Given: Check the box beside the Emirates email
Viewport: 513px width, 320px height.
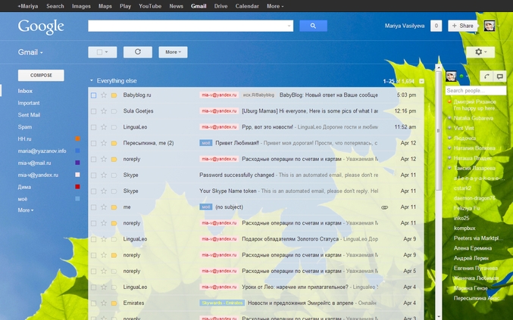Looking at the screenshot, I should tap(93, 303).
